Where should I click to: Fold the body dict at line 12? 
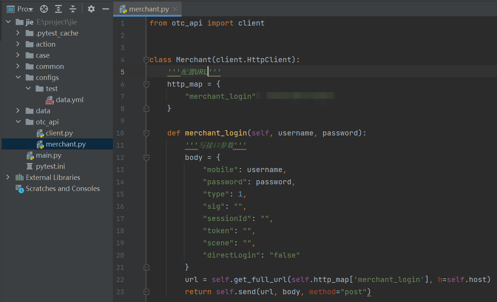click(146, 158)
